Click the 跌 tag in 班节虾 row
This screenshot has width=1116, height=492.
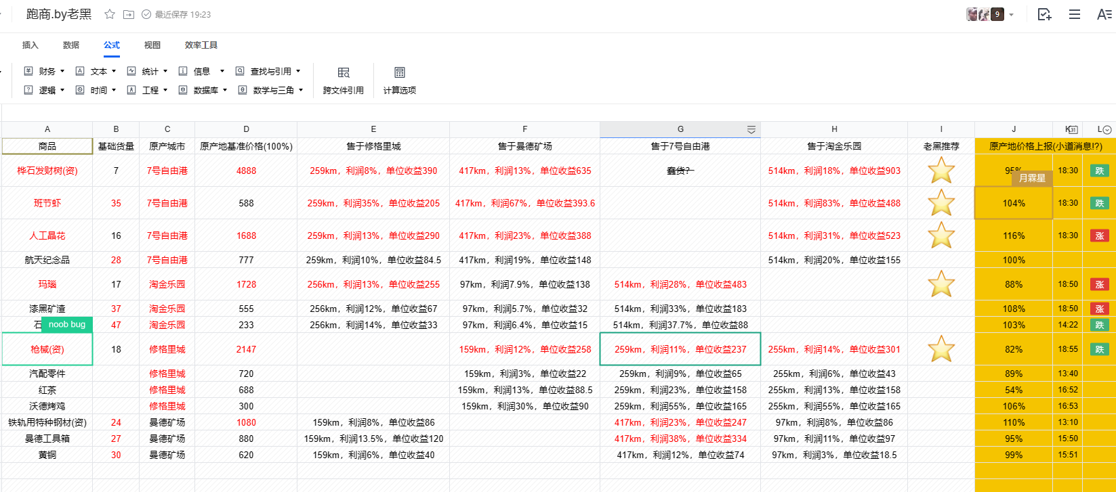coord(1100,203)
